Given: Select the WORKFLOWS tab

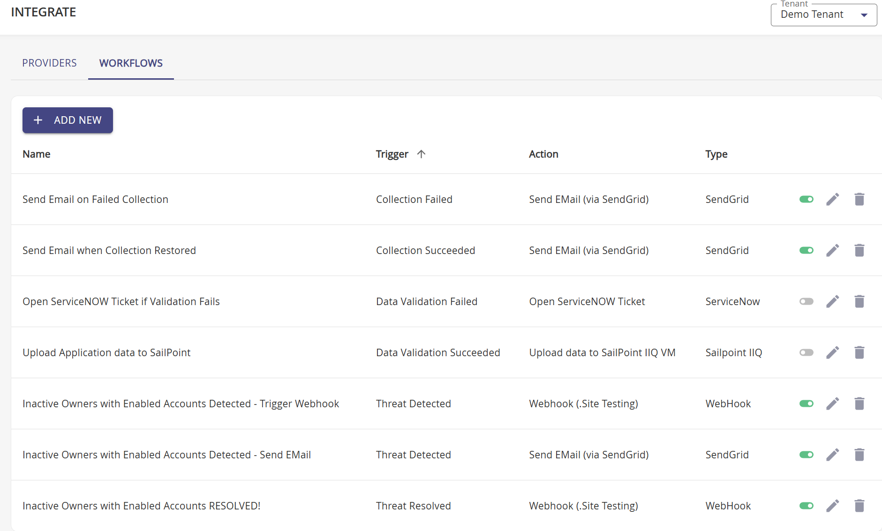Looking at the screenshot, I should [x=130, y=63].
